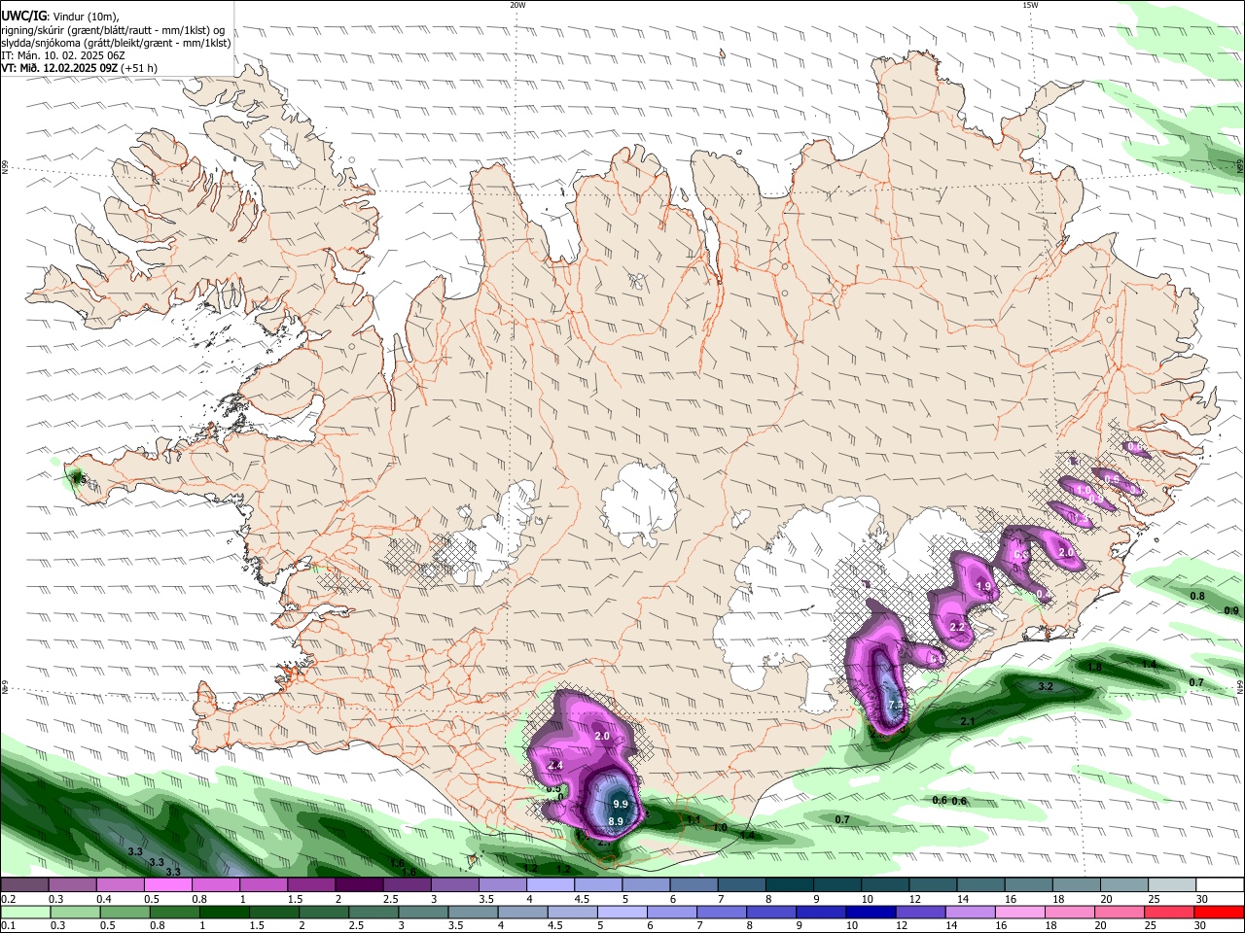
Task: Click the 1.9 snowfall value
Action: click(x=983, y=586)
